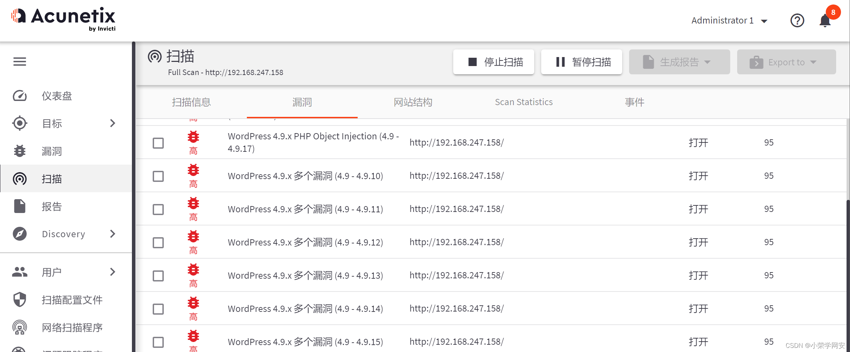The height and width of the screenshot is (352, 850).
Task: Open the notifications bell with 8 alerts
Action: pyautogui.click(x=825, y=20)
